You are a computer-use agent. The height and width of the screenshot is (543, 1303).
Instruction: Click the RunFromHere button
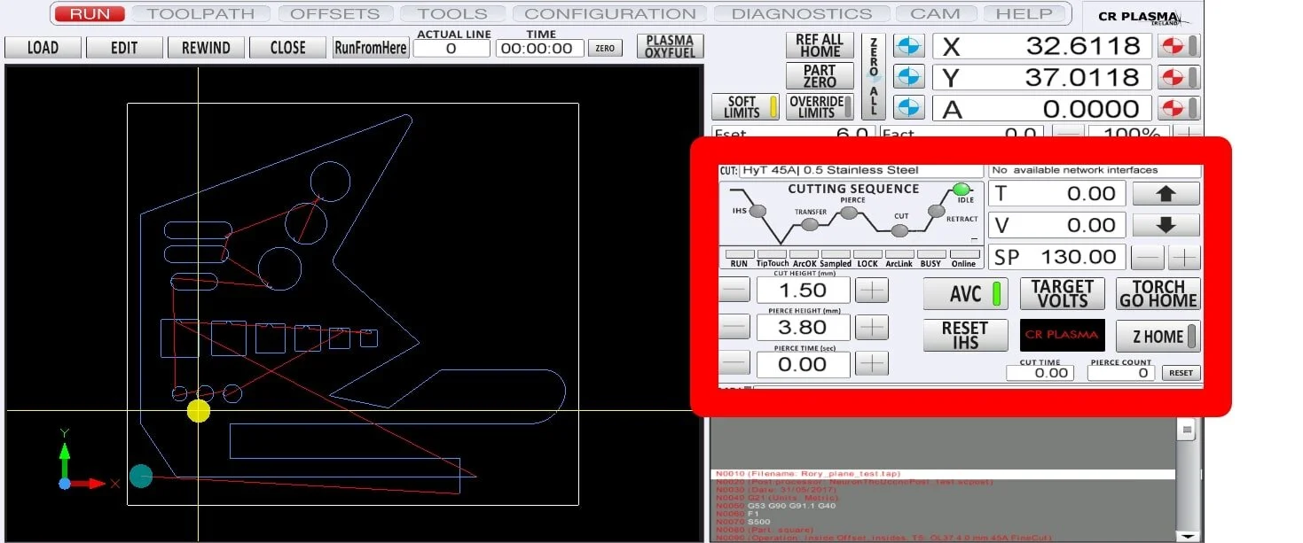coord(371,48)
